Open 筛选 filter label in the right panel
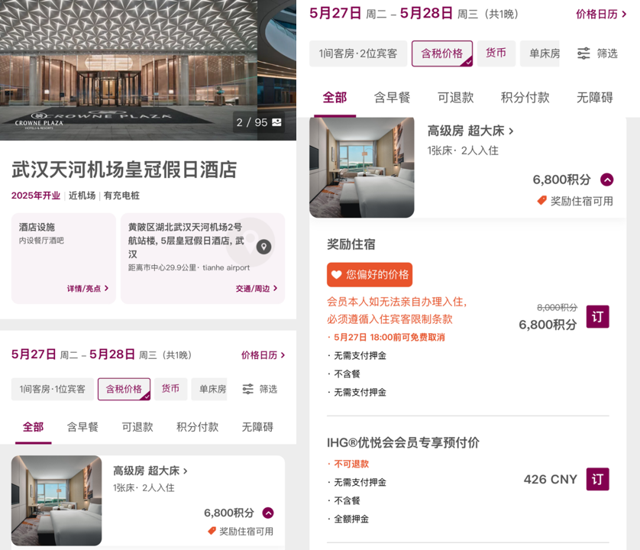The width and height of the screenshot is (640, 550). [x=607, y=53]
